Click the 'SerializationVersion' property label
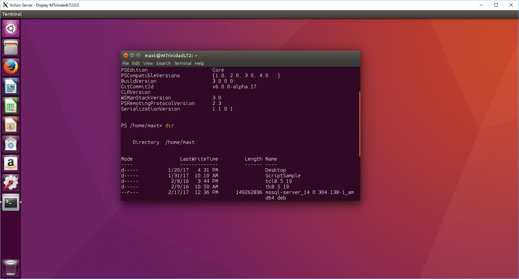The height and width of the screenshot is (279, 519). click(151, 109)
